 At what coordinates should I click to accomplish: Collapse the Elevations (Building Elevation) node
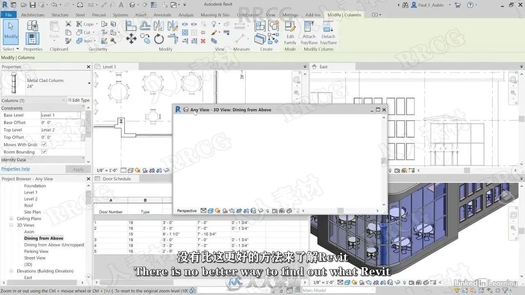point(11,271)
